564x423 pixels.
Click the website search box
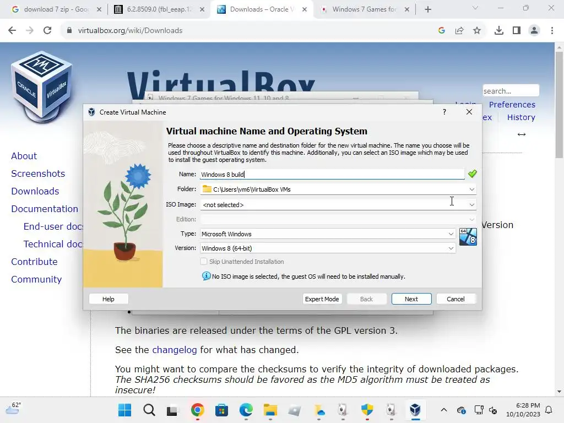511,91
